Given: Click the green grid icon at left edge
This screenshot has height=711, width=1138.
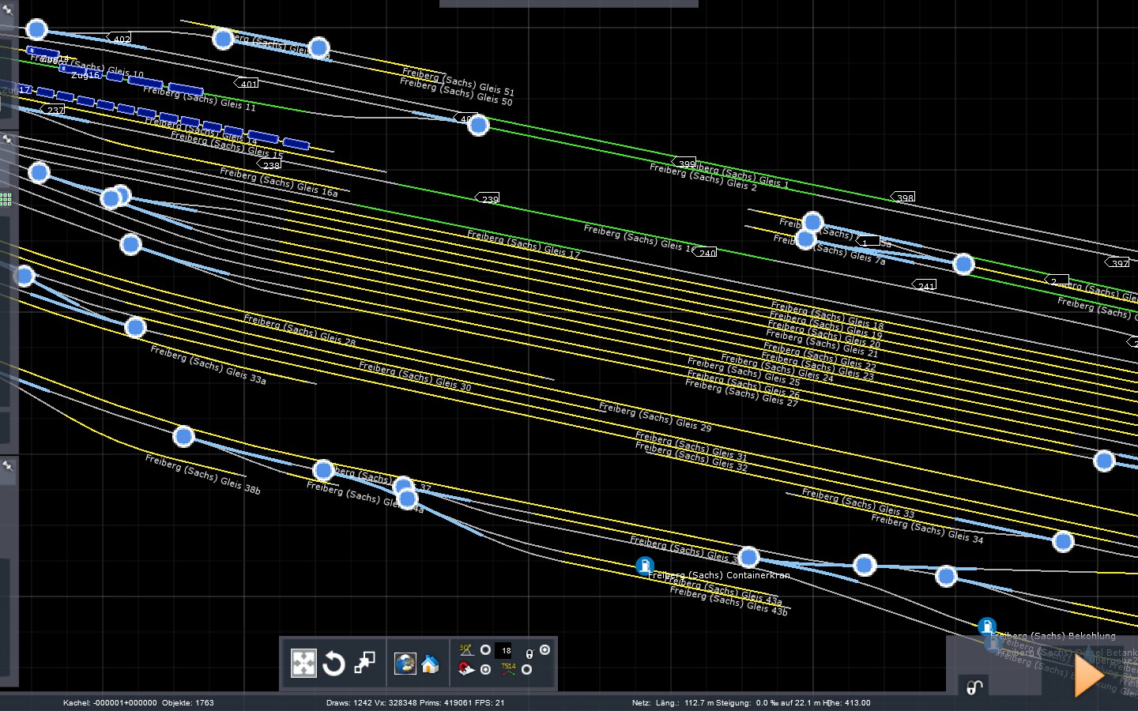Looking at the screenshot, I should coord(6,200).
